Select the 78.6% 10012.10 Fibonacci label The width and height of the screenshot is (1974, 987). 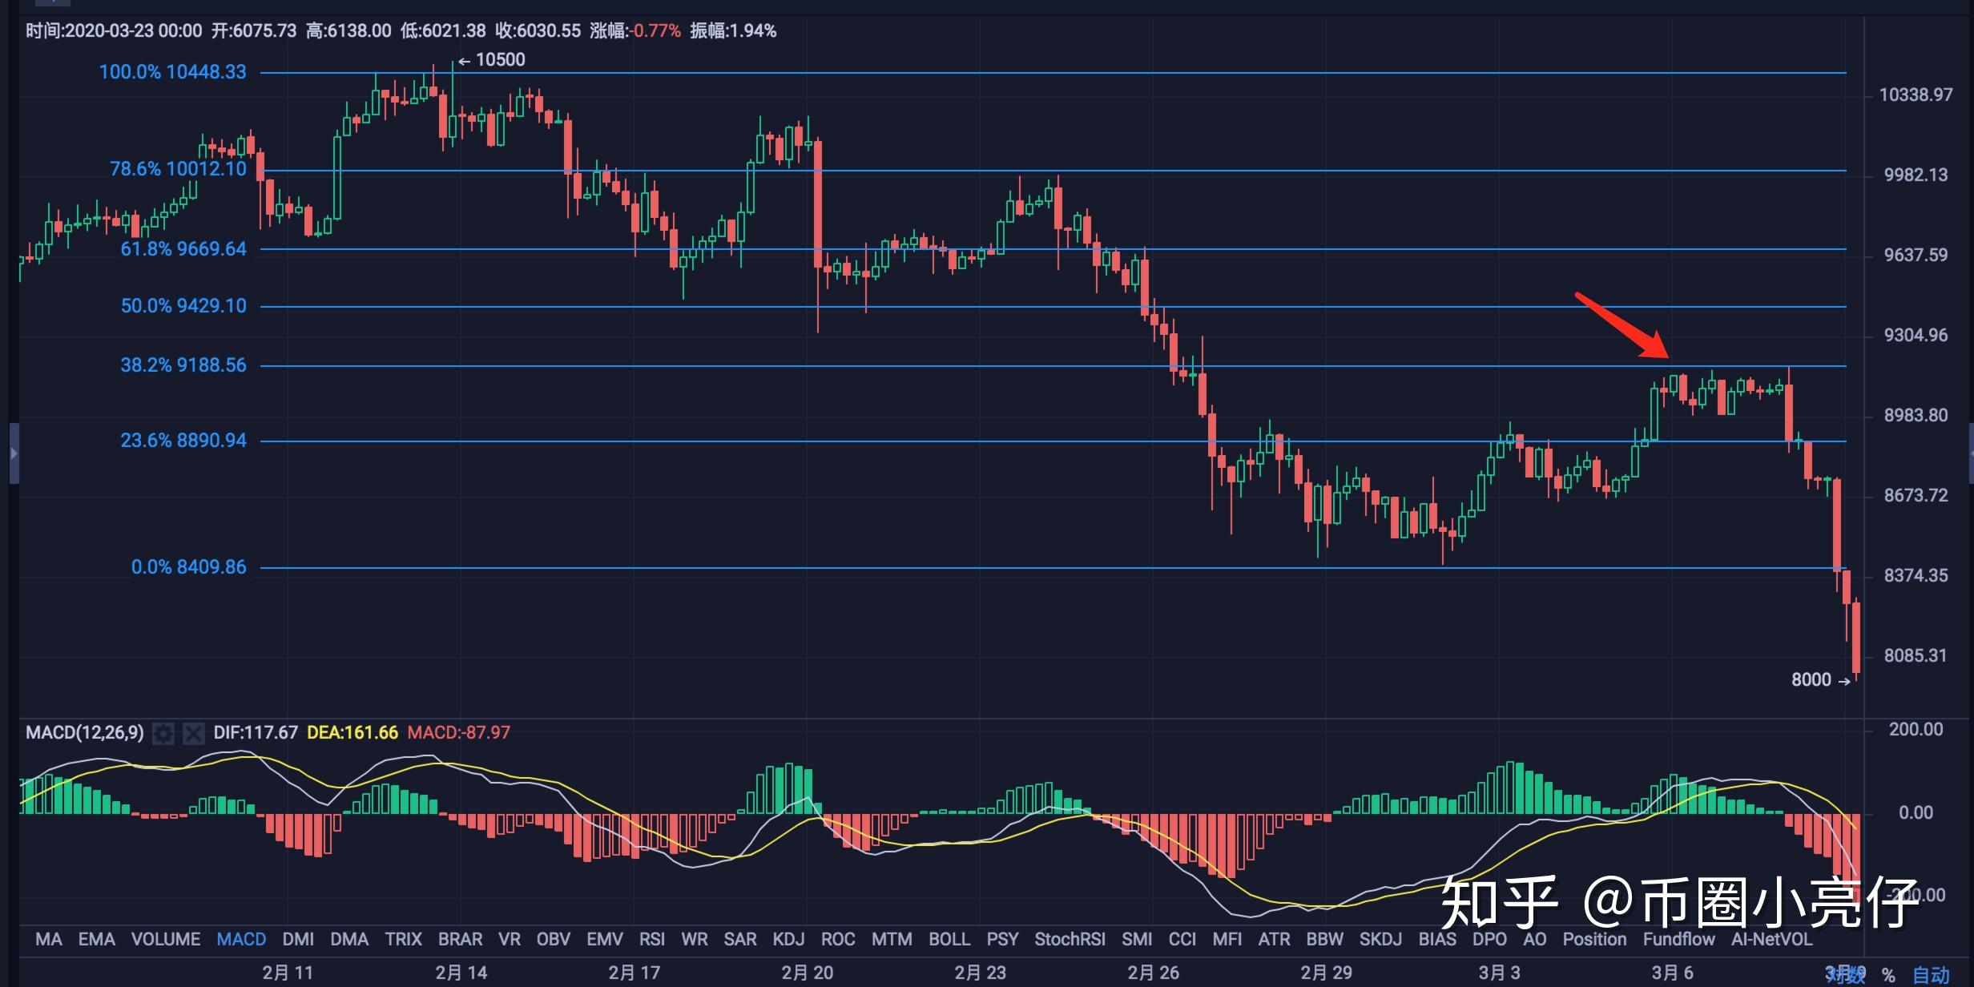pyautogui.click(x=178, y=169)
